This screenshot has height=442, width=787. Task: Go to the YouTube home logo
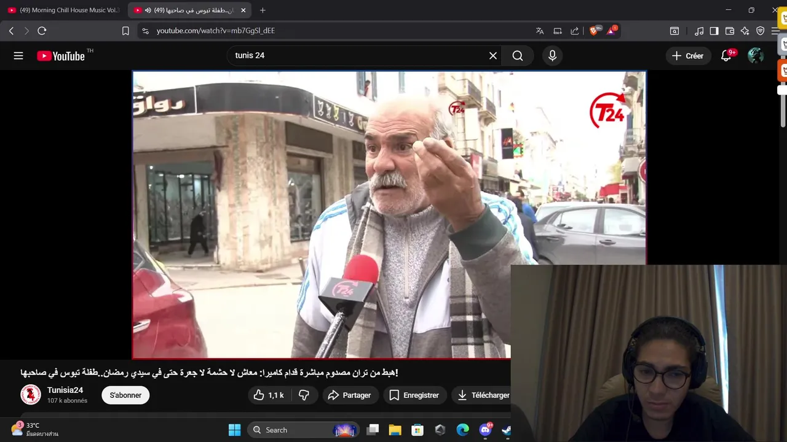tap(61, 56)
